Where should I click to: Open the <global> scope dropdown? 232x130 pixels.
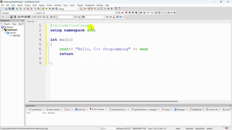18,13
